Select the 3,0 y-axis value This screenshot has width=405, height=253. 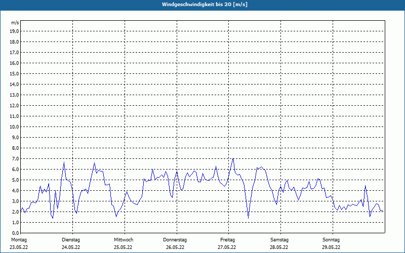pyautogui.click(x=15, y=201)
